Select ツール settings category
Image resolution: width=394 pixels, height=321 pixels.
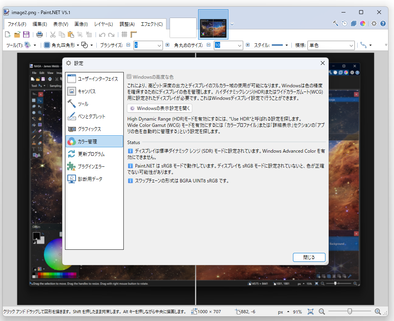[x=94, y=104]
